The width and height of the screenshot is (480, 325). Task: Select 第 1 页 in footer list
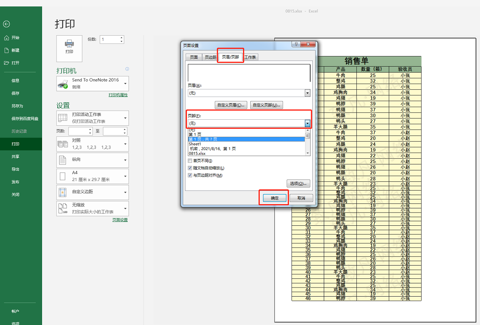click(x=246, y=134)
